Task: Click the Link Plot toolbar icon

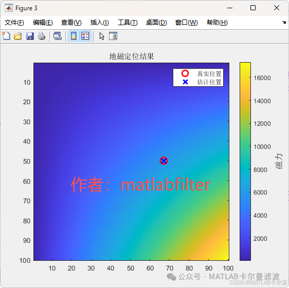Action: [x=57, y=36]
